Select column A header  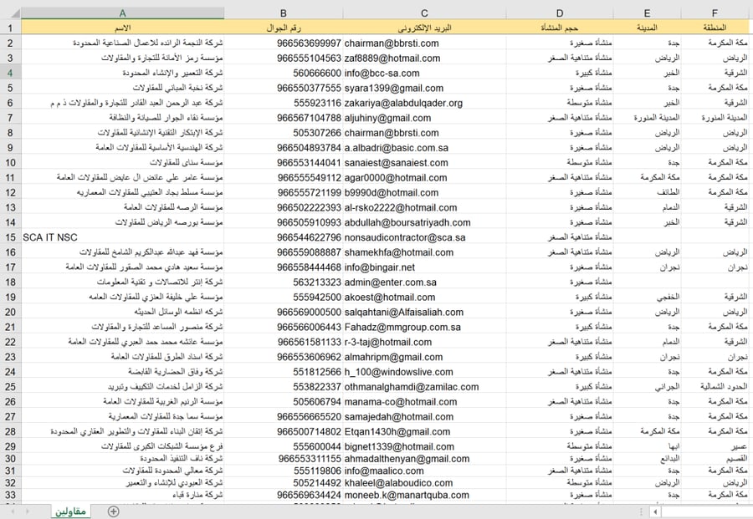coord(122,13)
